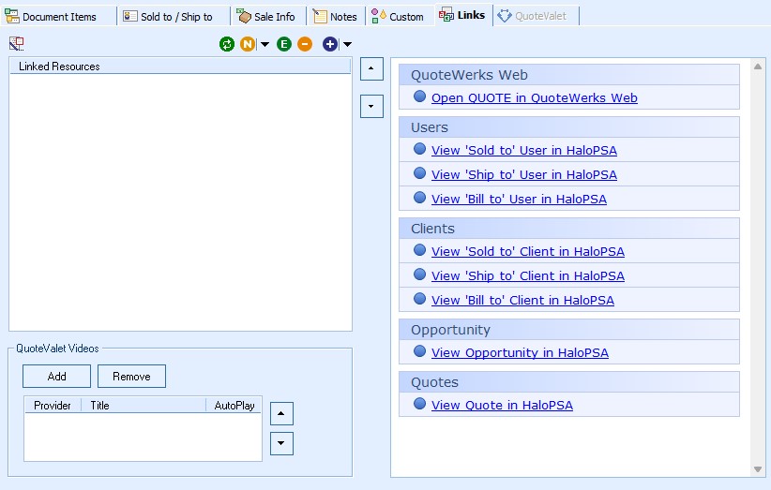Click the Opportunity section header
Viewport: 771px width, 490px height.
pyautogui.click(x=569, y=330)
